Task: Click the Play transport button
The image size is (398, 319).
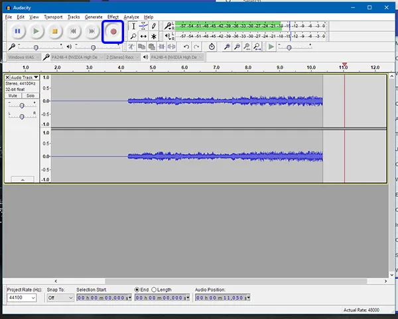Action: coord(36,31)
